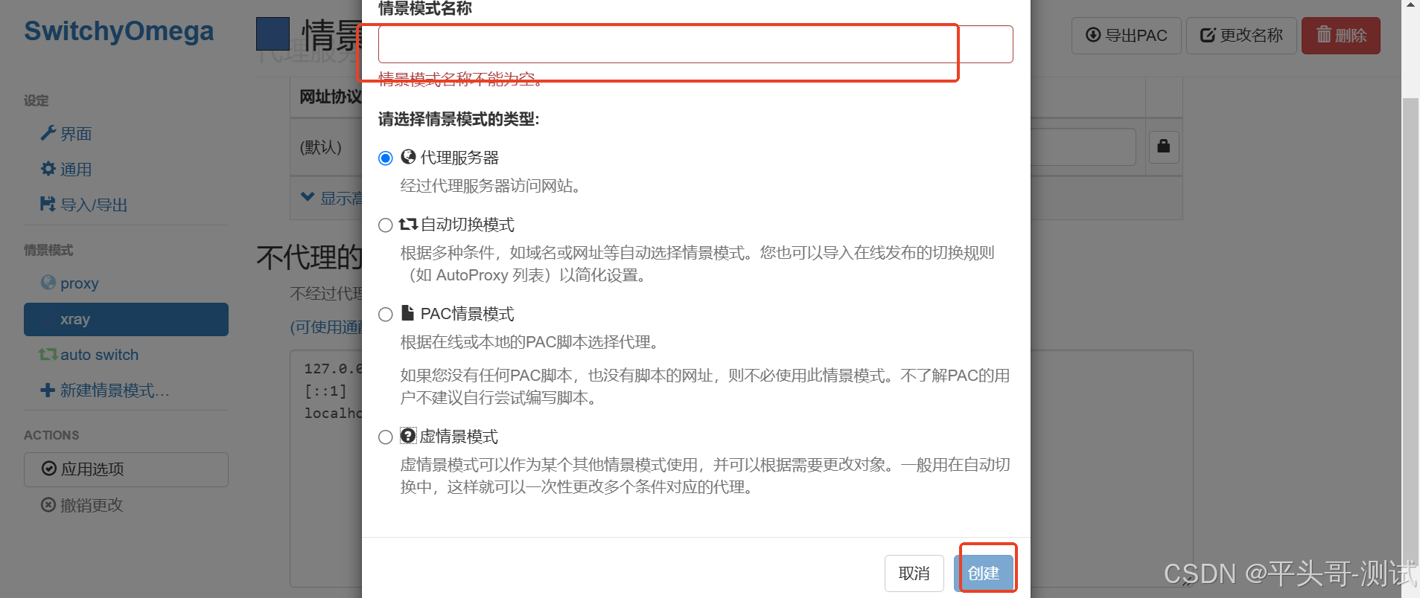Click 创建 to create the profile
Viewport: 1420px width, 598px height.
pos(984,573)
